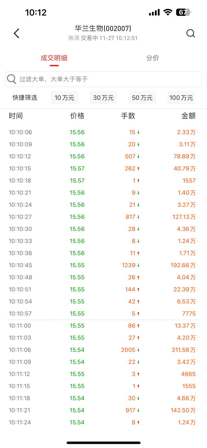207x448 pixels.
Task: Tap the 通 stock connect badge
Action: [77, 38]
